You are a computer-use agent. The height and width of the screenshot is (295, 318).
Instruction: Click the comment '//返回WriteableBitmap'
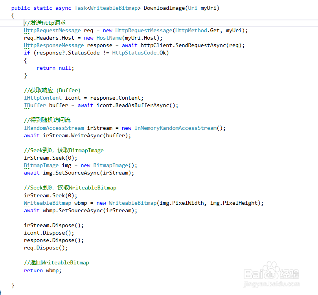click(x=56, y=262)
